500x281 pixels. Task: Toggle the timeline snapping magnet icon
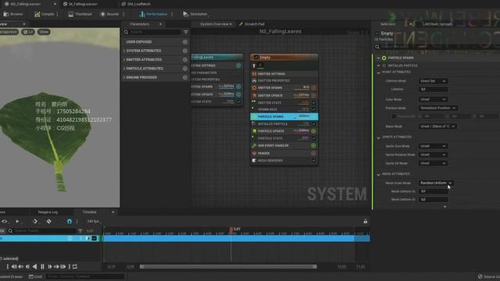click(70, 222)
